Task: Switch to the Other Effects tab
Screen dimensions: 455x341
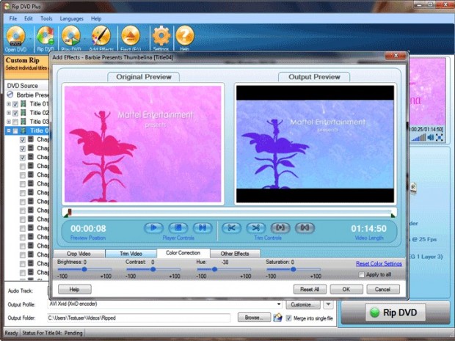Action: point(235,254)
